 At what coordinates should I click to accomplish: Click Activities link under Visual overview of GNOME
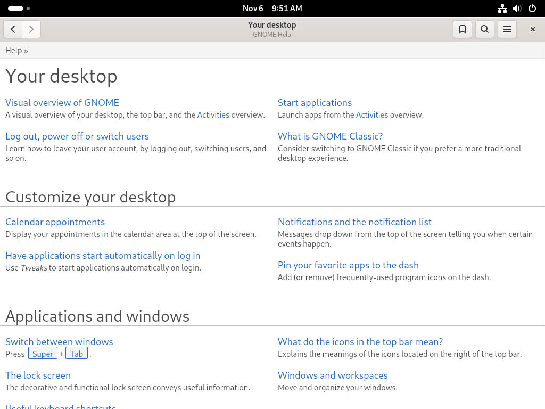pyautogui.click(x=213, y=115)
